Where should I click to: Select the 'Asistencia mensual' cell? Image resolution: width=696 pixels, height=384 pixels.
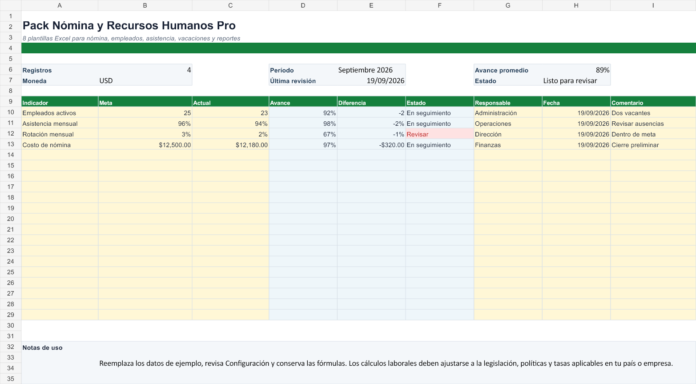(x=60, y=123)
